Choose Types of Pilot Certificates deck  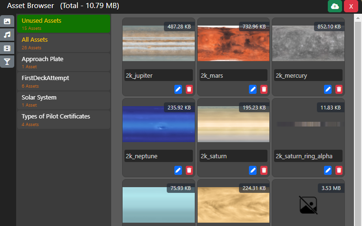point(64,119)
